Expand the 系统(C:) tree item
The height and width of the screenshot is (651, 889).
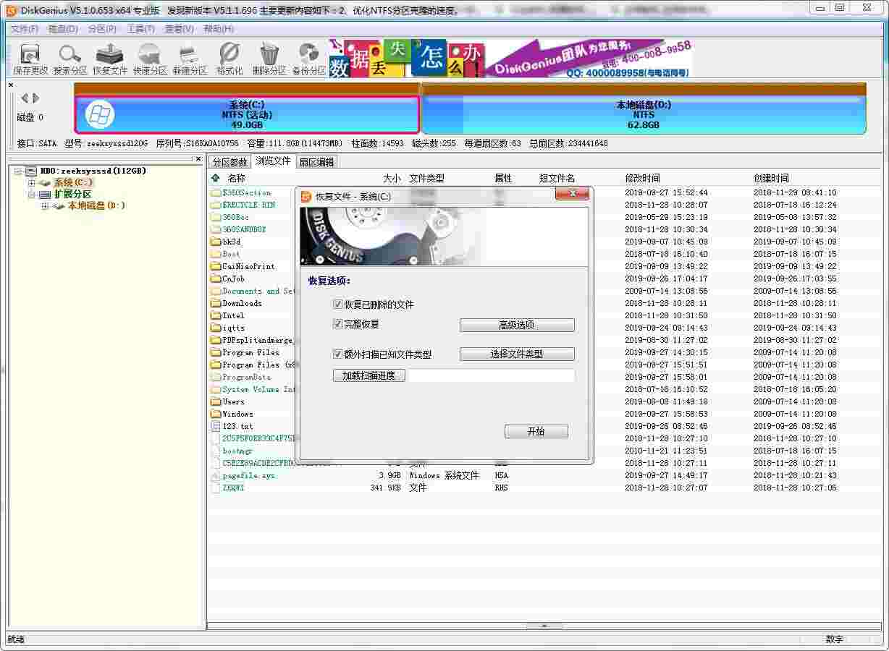point(30,182)
